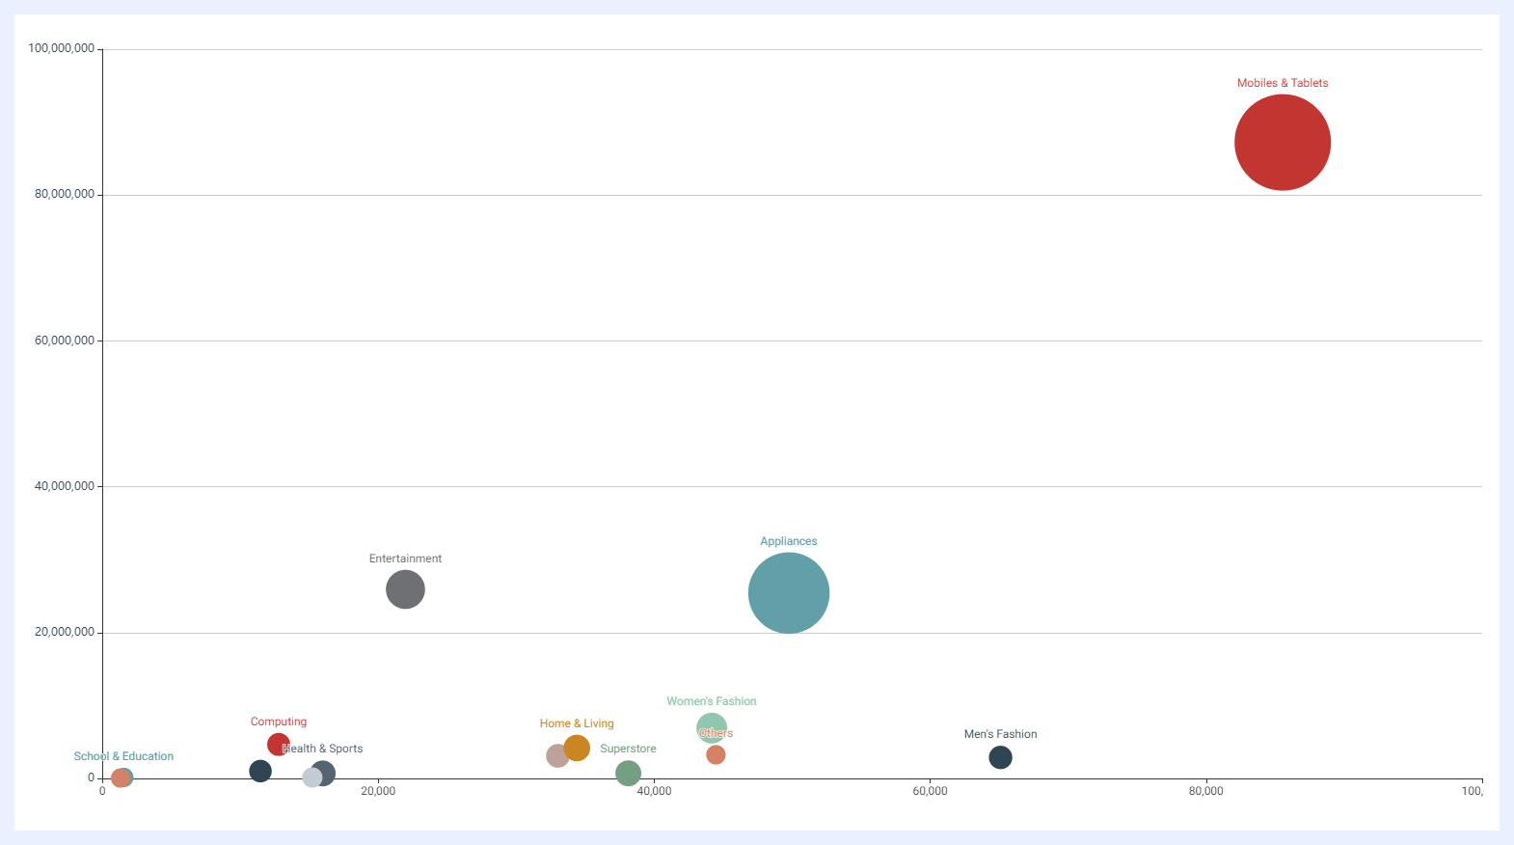Click the dark navy Men's Fashion bubble

[1001, 757]
